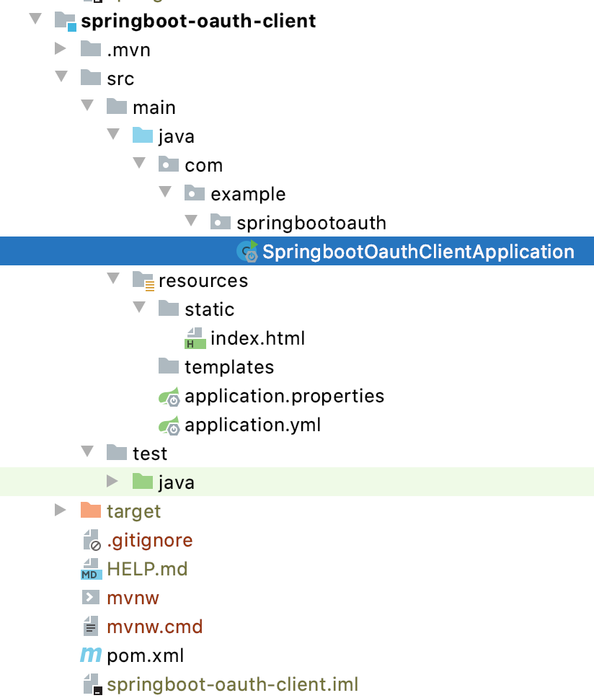Click the SpringbootOauthClientApplication class icon
Screen dimensions: 594x698
[247, 252]
